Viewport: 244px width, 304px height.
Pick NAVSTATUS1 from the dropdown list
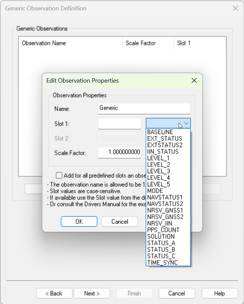click(x=168, y=197)
